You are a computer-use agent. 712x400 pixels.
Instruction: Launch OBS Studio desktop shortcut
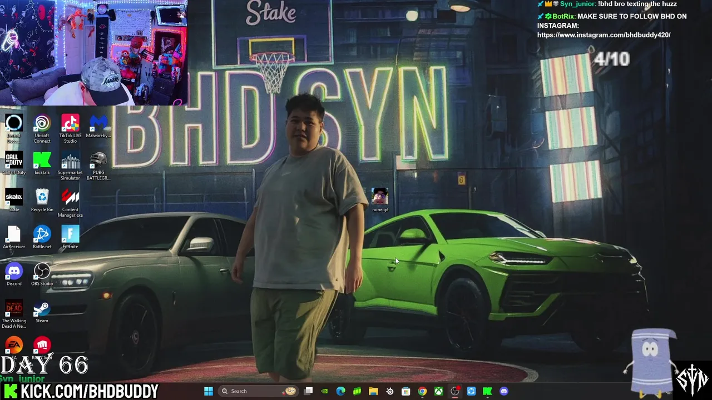coord(42,274)
